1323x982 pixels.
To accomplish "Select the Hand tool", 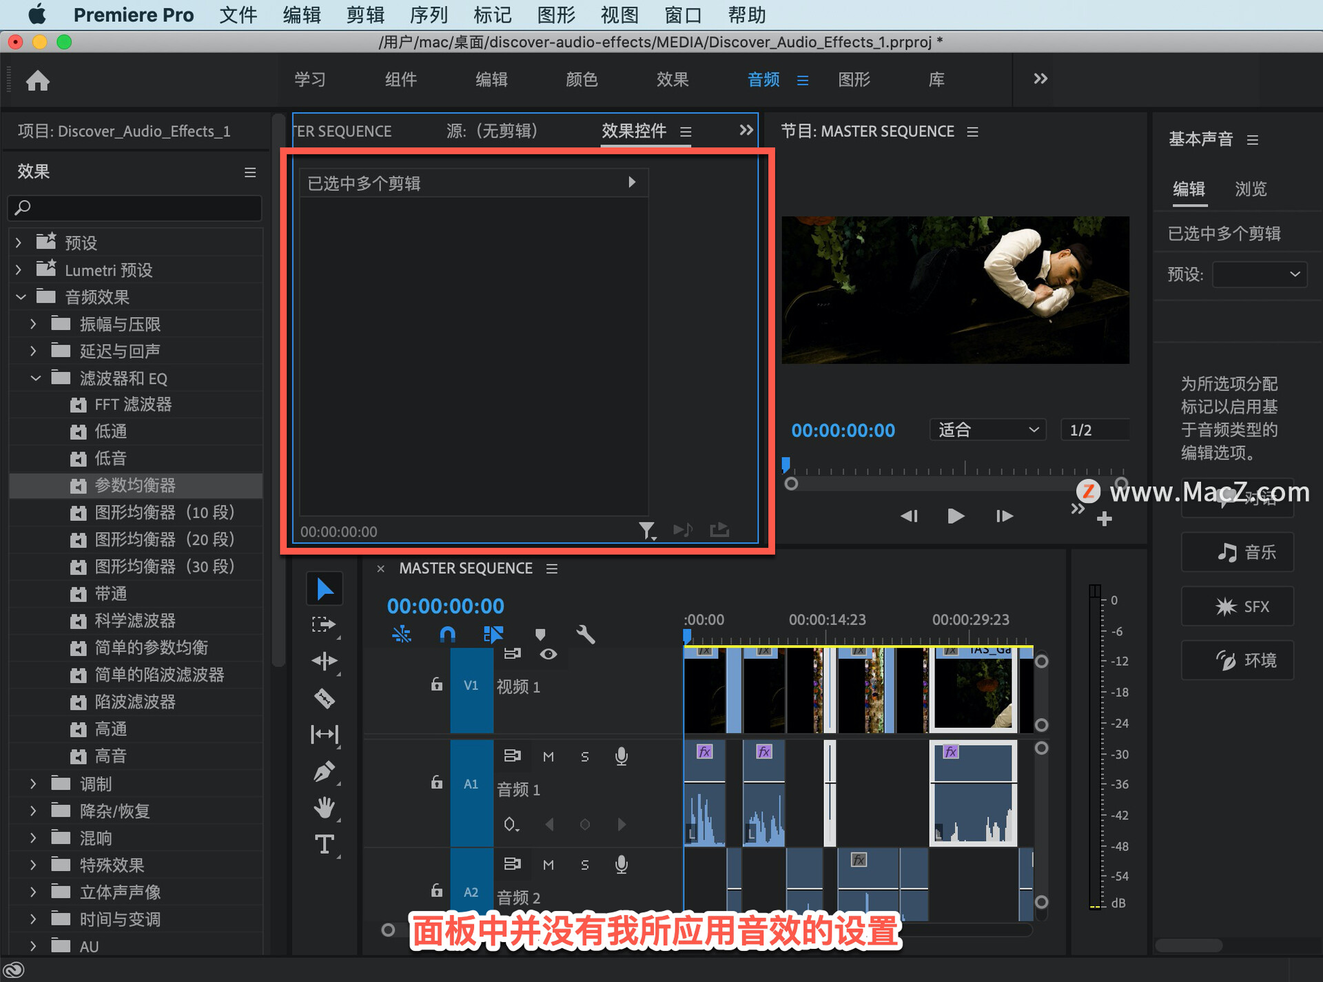I will [x=324, y=808].
